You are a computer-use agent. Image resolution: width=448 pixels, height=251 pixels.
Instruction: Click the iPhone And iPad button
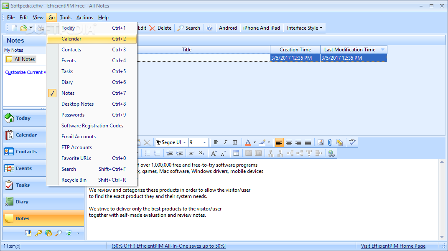point(262,28)
